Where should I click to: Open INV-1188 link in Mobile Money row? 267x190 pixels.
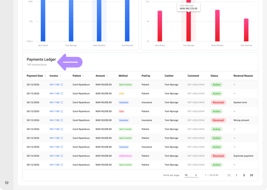pyautogui.click(x=54, y=156)
